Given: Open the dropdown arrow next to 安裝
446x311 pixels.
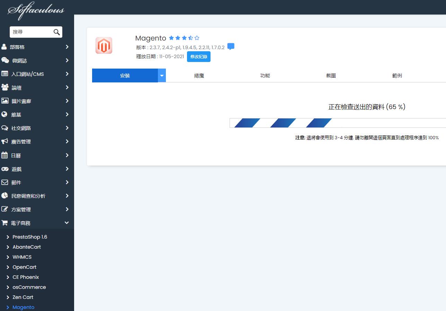Looking at the screenshot, I should (x=162, y=75).
